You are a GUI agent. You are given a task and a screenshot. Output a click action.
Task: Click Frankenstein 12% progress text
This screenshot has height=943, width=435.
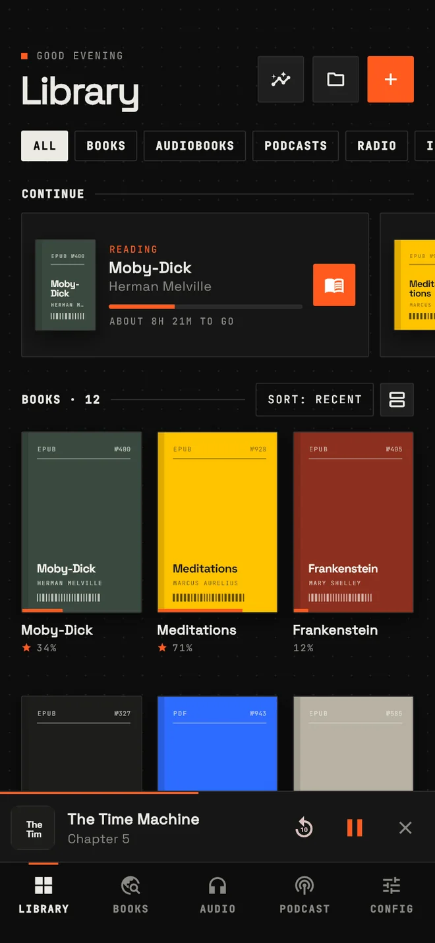pos(303,648)
